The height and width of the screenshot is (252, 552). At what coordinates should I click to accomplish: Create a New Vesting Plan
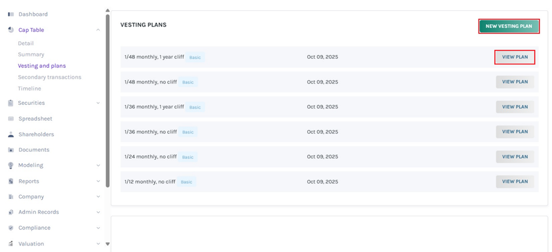pos(508,26)
